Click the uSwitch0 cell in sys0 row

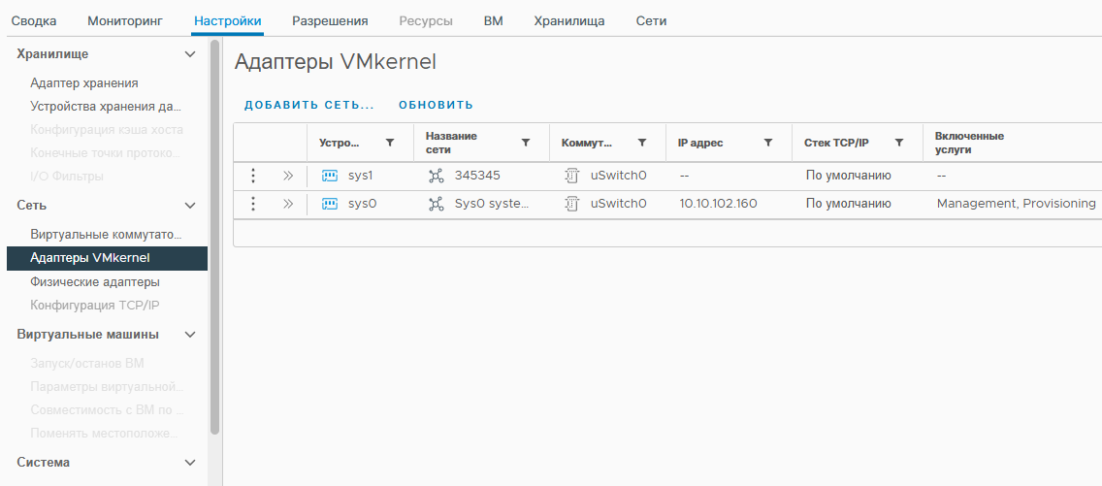click(618, 204)
